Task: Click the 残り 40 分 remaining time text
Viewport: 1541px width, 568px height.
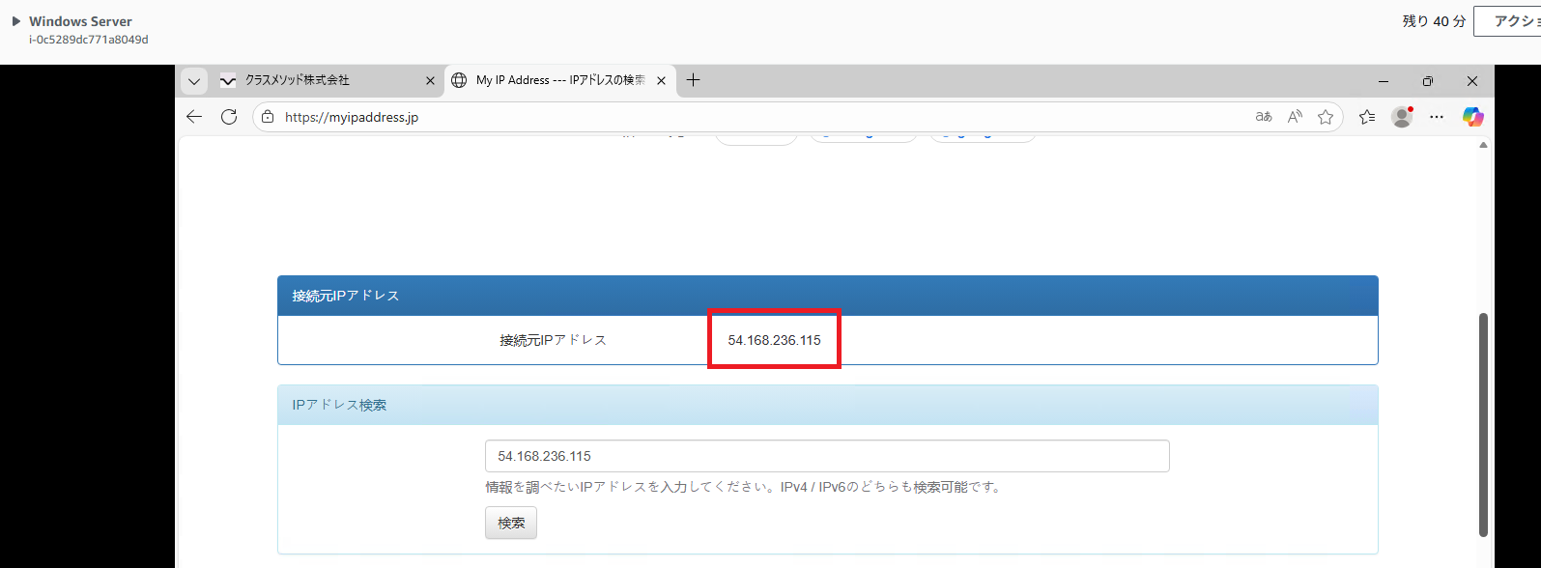Action: 1434,20
